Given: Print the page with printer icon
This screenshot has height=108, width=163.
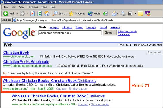Looking at the screenshot, I should [x=123, y=14].
